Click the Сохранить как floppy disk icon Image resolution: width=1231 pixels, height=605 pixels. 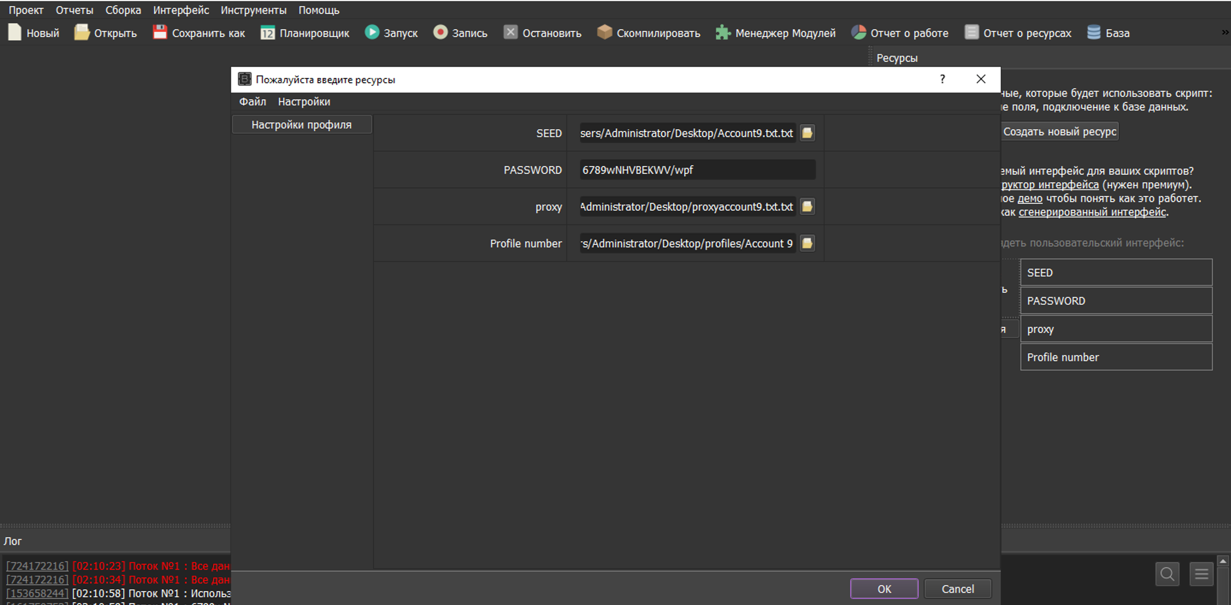coord(160,33)
